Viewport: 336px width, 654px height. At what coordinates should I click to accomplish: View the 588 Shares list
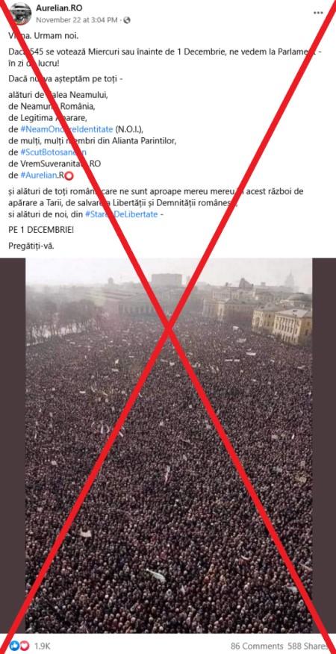coord(308,646)
